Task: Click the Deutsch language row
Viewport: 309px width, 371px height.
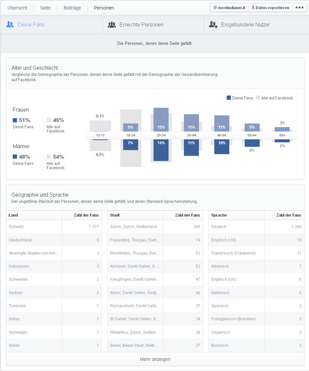Action: pyautogui.click(x=256, y=227)
